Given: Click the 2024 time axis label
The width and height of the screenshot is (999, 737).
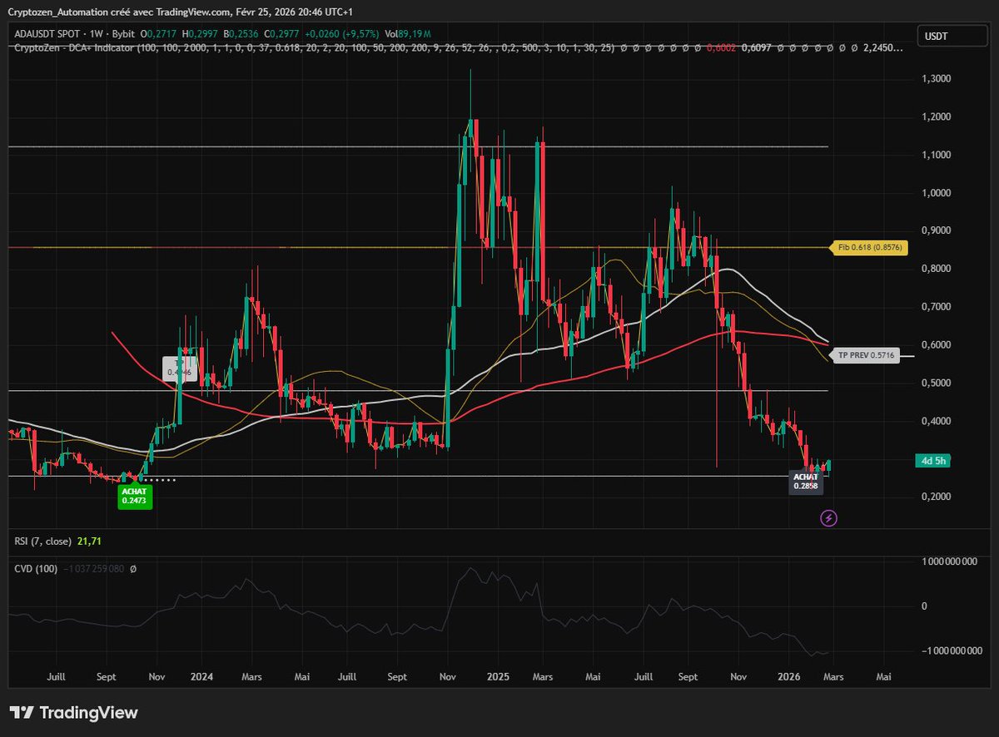Looking at the screenshot, I should (x=202, y=677).
